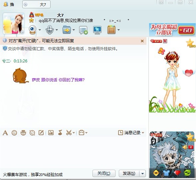Take a screenshot with scissors icon
Screen dimensions: 196x180
point(69,133)
